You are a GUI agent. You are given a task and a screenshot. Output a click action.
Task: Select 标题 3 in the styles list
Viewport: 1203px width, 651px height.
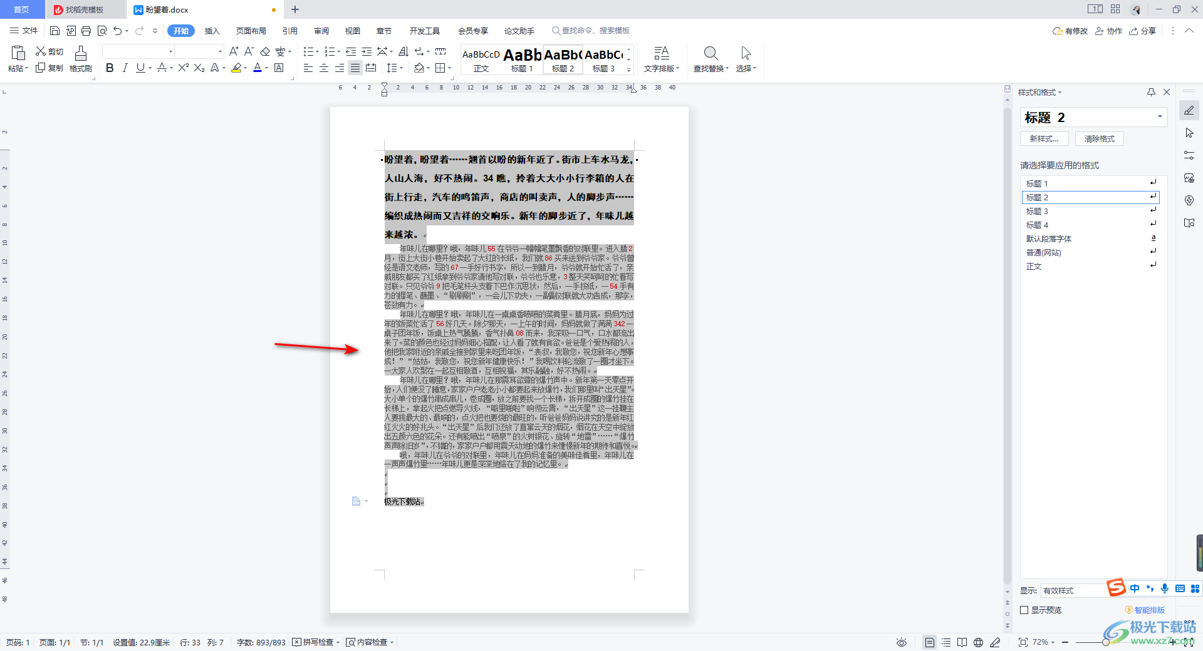1090,211
